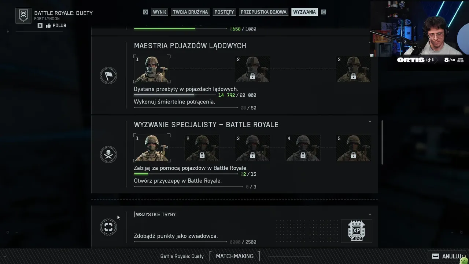Image resolution: width=469 pixels, height=264 pixels.
Task: Click the Battle Royale Duety skull badge
Action: [23, 15]
